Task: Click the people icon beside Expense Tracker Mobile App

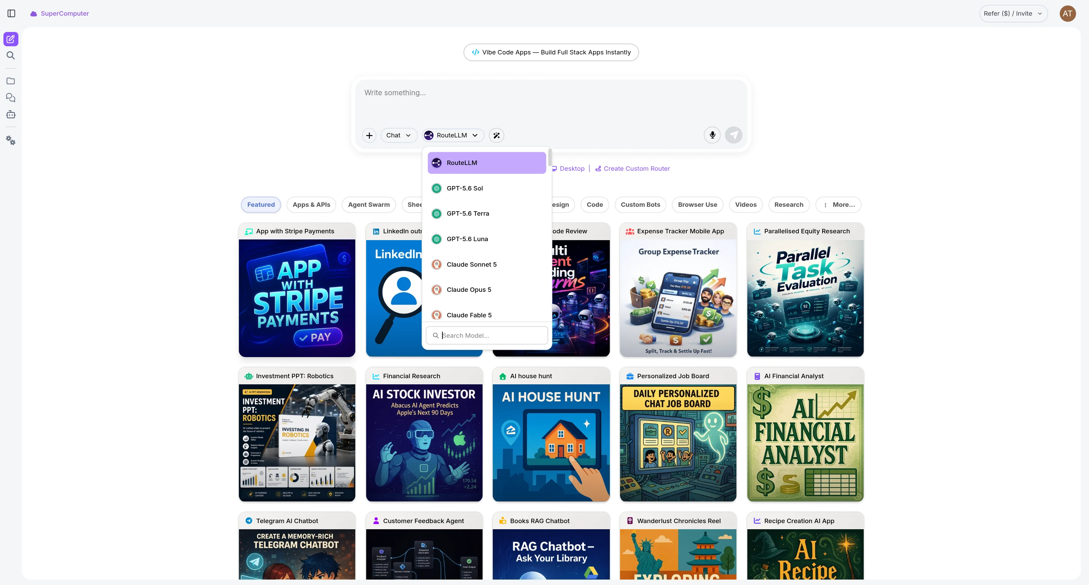Action: (x=630, y=232)
